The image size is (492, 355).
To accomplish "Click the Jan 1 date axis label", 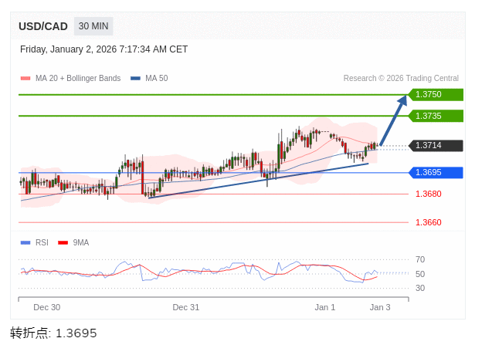I will [324, 307].
